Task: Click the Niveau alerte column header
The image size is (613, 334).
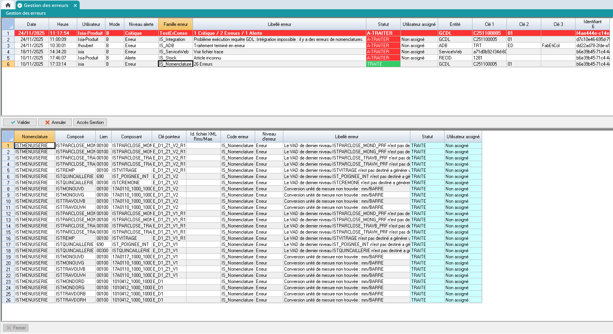Action: [x=141, y=24]
